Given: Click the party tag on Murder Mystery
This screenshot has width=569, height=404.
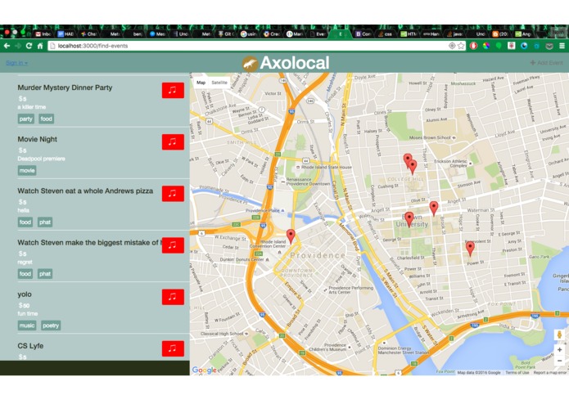Looking at the screenshot, I should [25, 119].
